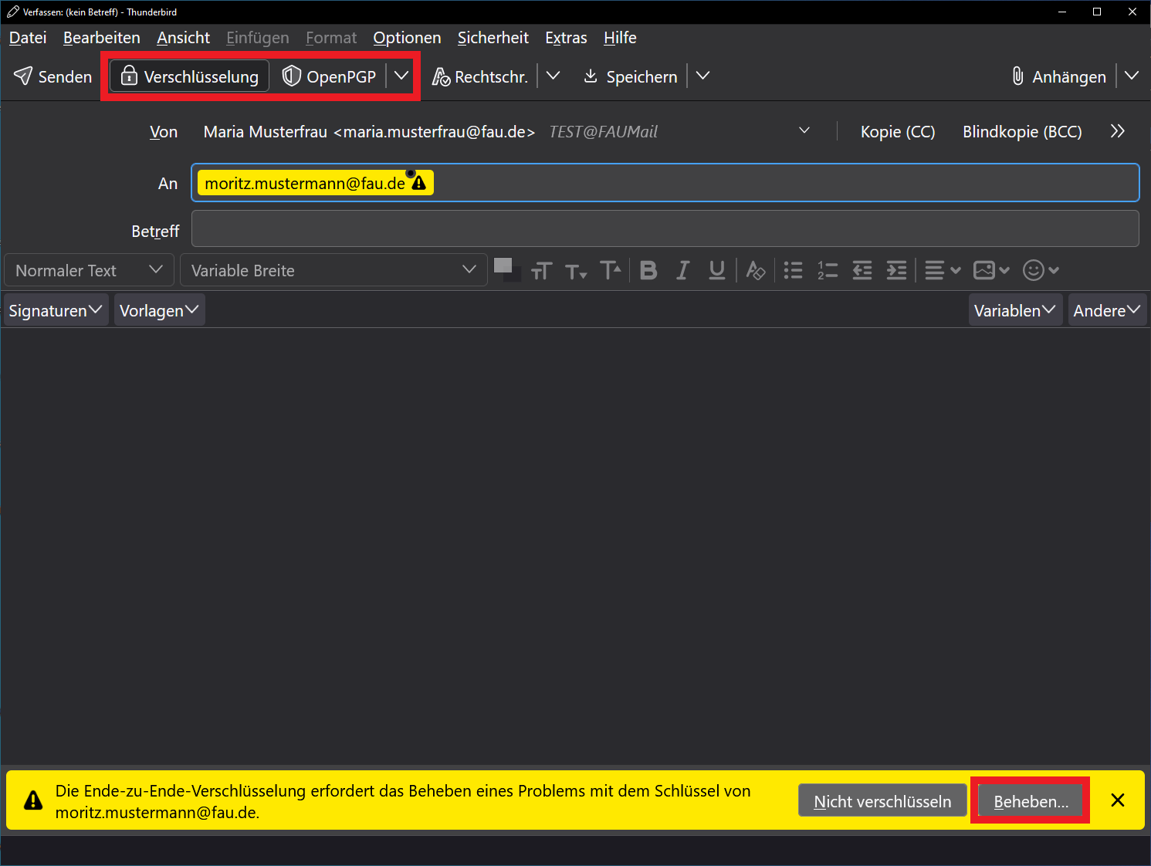This screenshot has height=866, width=1151.
Task: Open the text color swatch
Action: [x=503, y=266]
